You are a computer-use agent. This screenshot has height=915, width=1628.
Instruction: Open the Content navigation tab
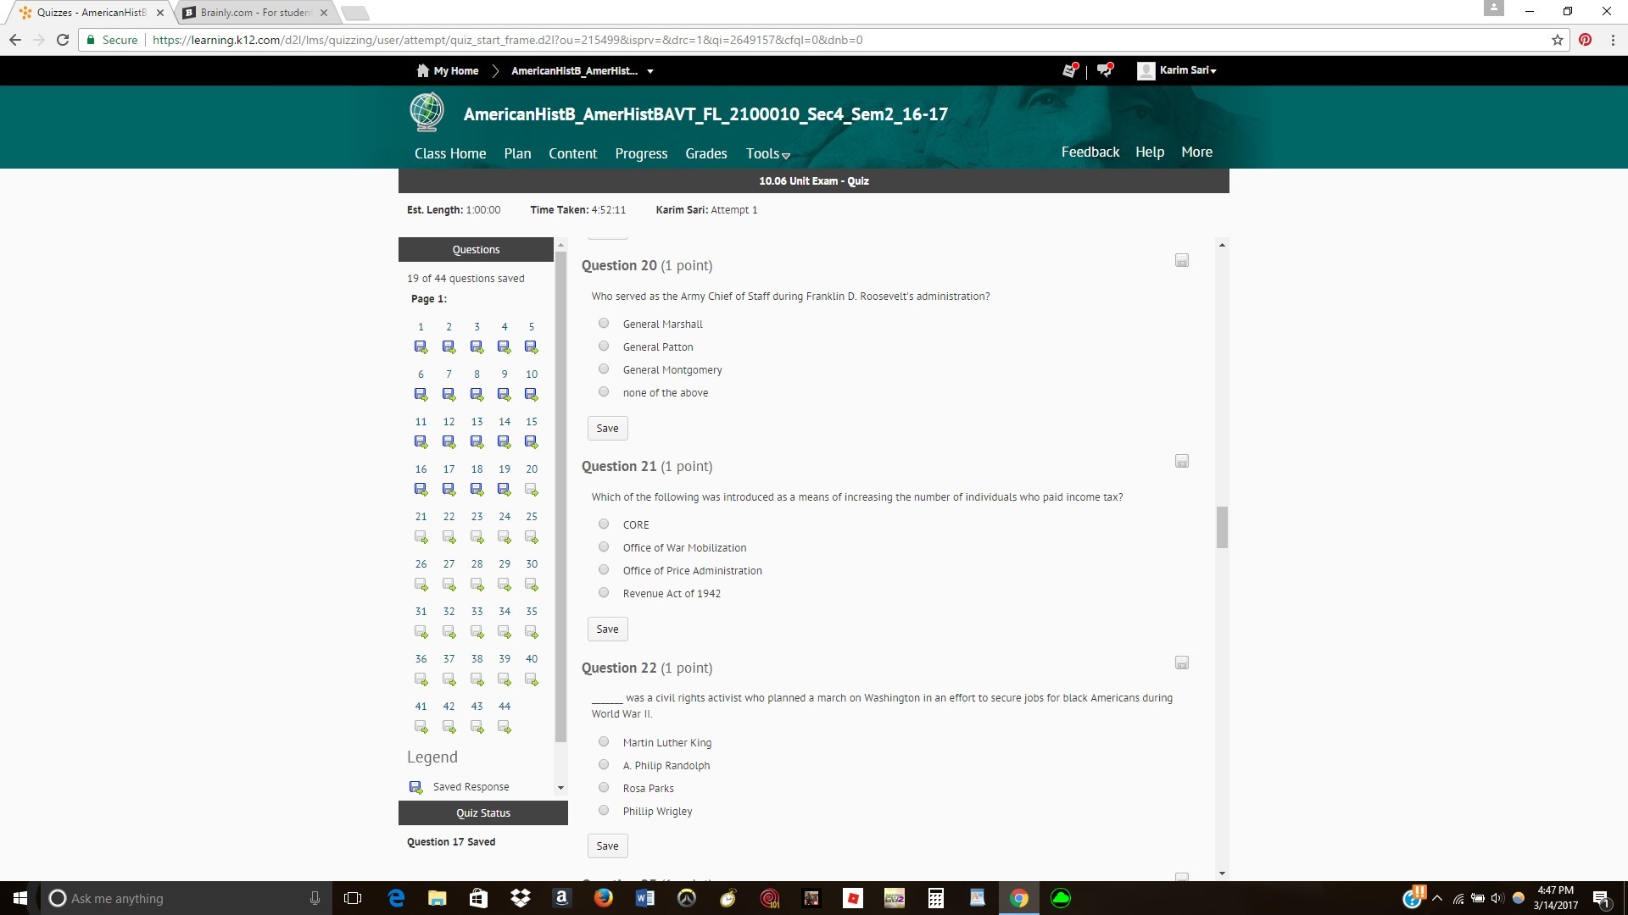tap(572, 153)
